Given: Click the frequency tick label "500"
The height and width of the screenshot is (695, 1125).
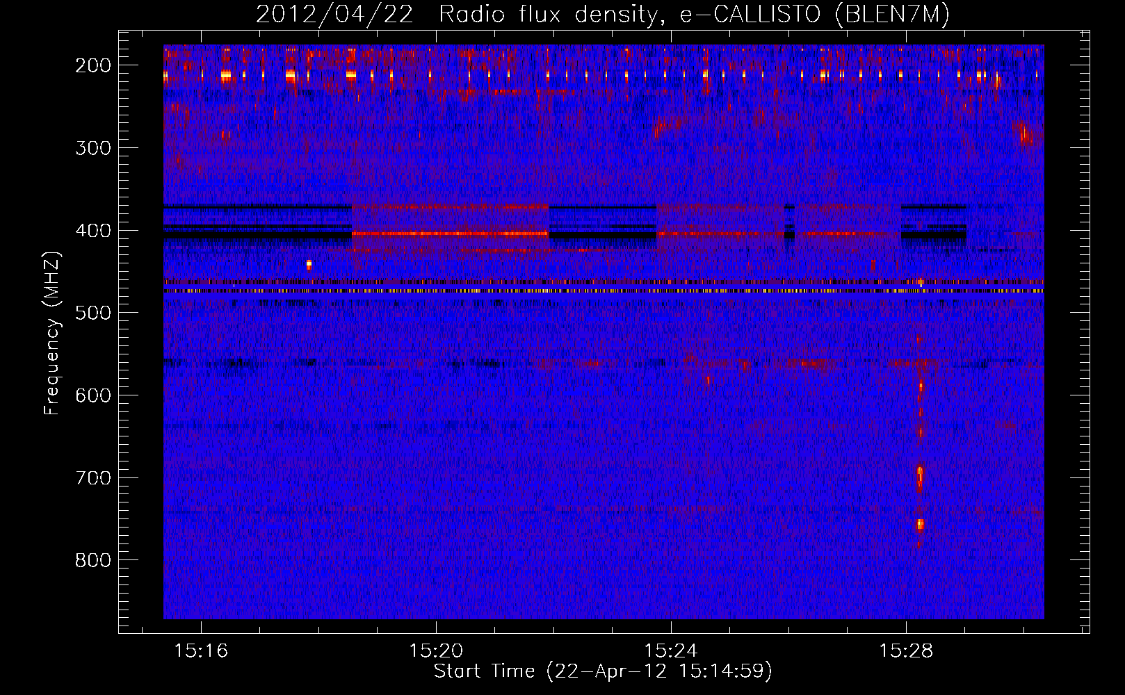Looking at the screenshot, I should (93, 313).
